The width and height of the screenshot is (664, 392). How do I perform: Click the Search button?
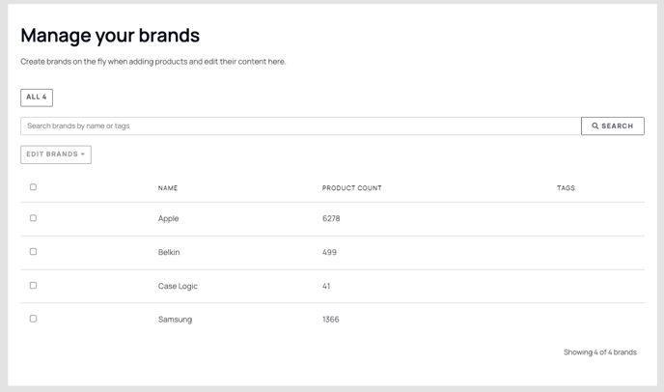pyautogui.click(x=613, y=126)
